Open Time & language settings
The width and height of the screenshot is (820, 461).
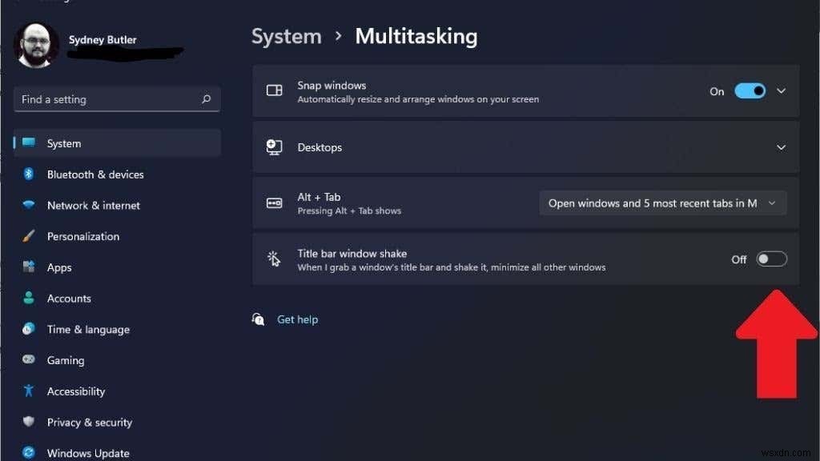(90, 329)
